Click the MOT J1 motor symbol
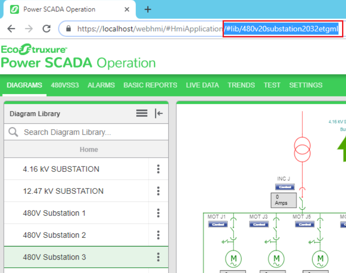The image size is (346, 273). tap(234, 259)
